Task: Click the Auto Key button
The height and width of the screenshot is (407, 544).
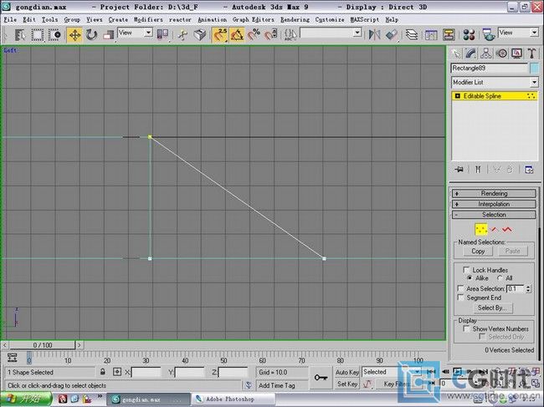Action: click(346, 372)
